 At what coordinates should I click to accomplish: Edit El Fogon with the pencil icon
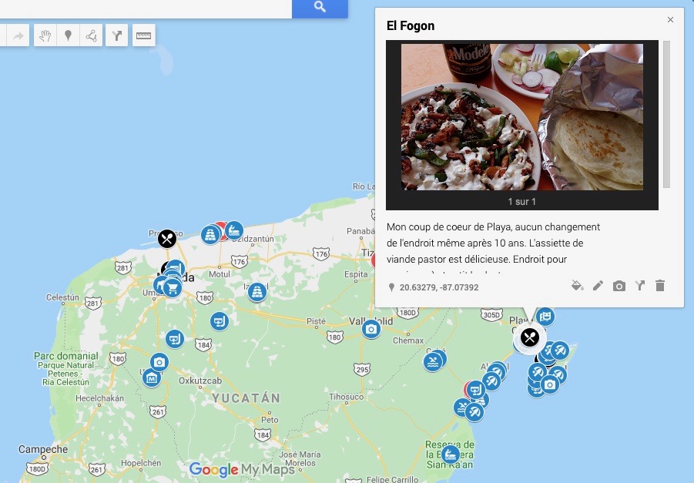point(598,286)
